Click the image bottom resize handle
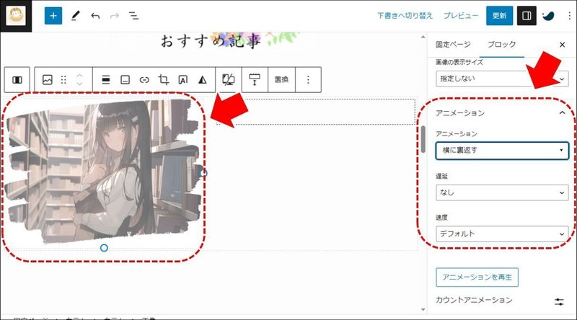This screenshot has width=577, height=320. tap(104, 248)
